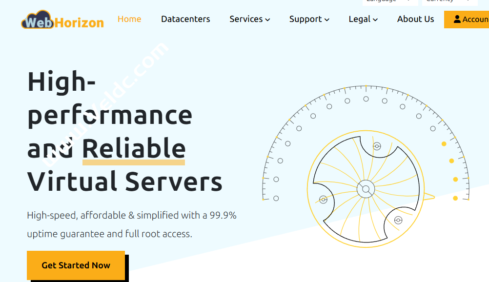This screenshot has width=489, height=282.
Task: Click the yellow highlight bar under 'Reliable'
Action: coord(133,162)
